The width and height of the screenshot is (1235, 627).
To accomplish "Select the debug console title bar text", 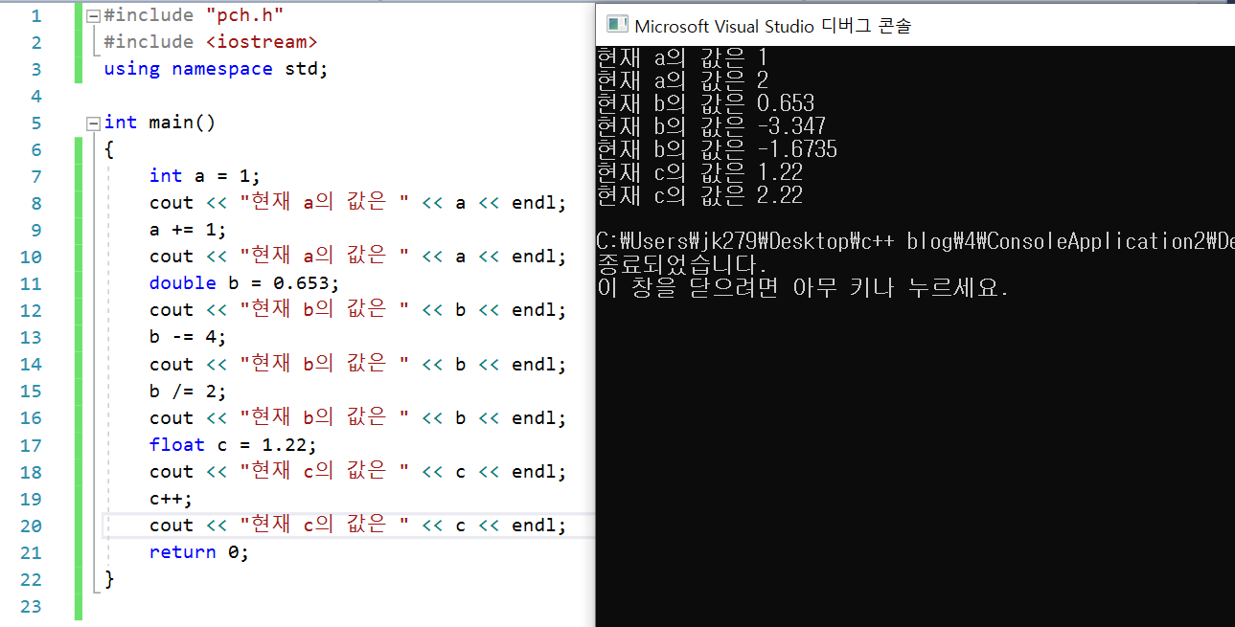I will click(x=773, y=26).
